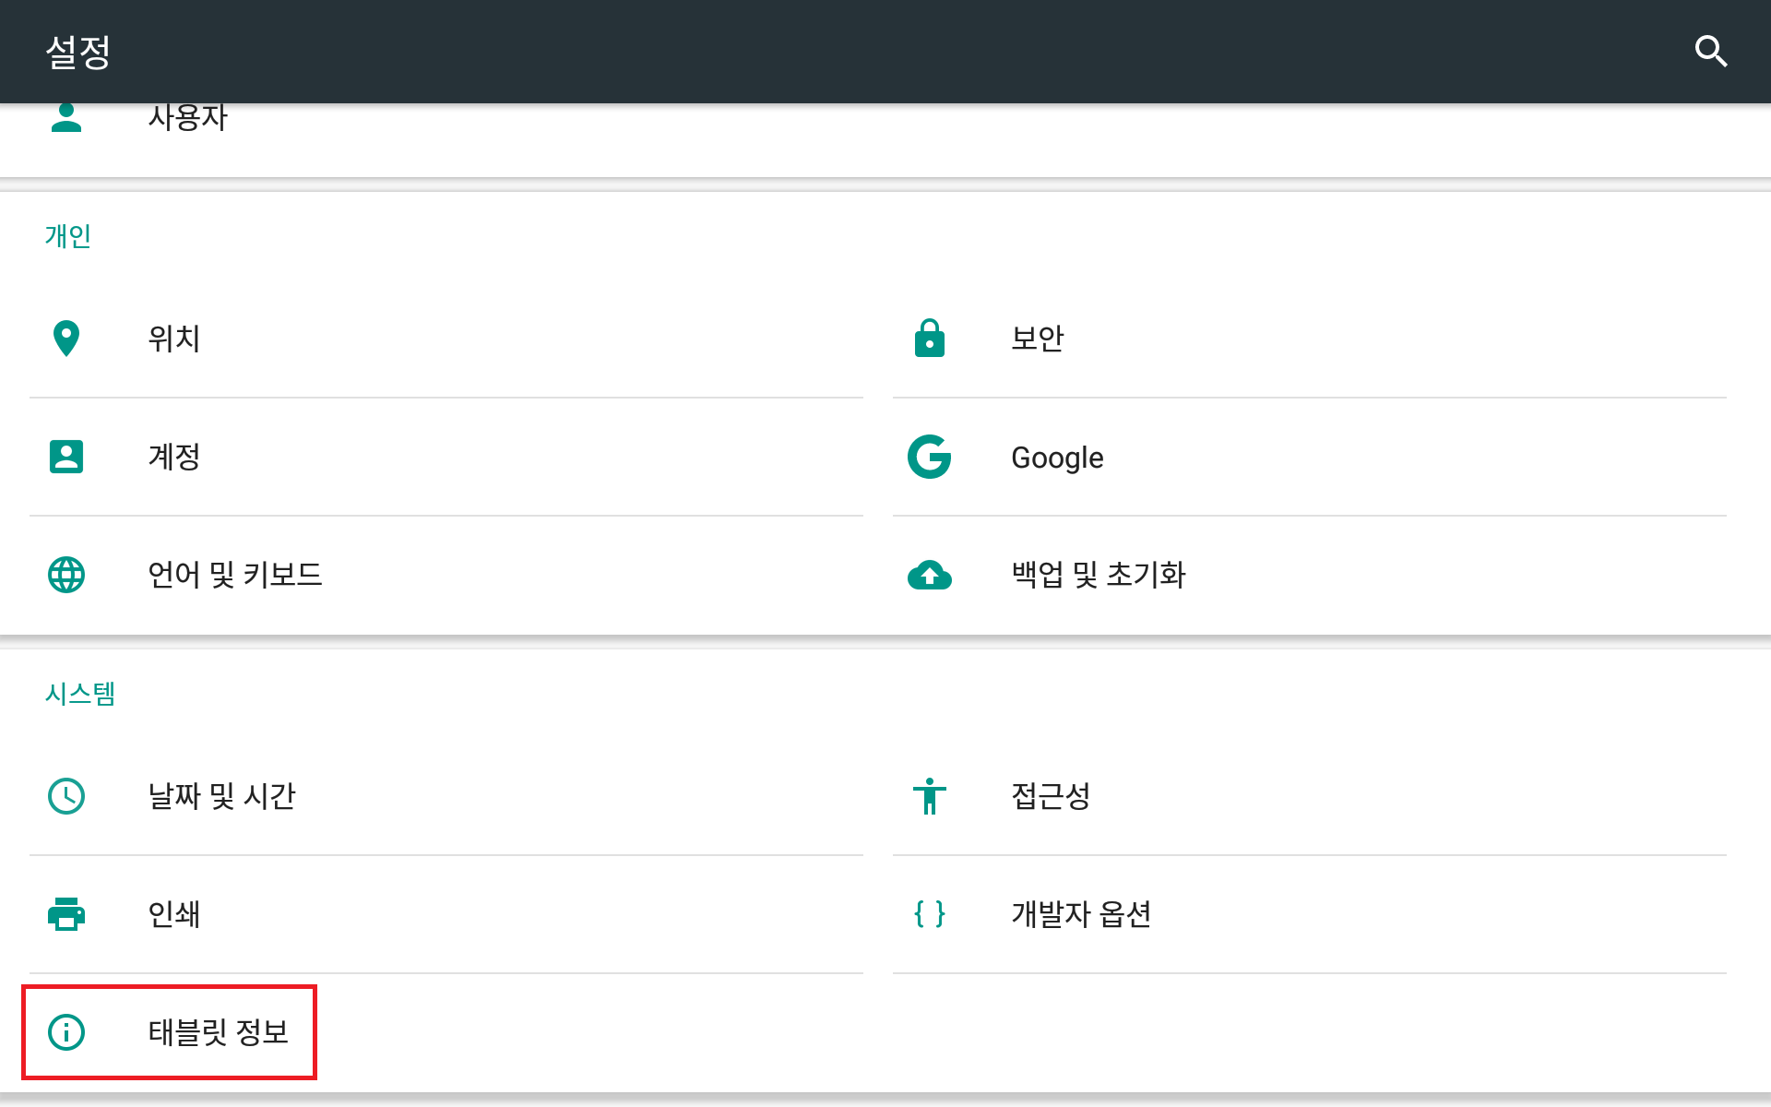This screenshot has height=1107, width=1771.
Task: Select the 태블릿 정보 entry
Action: click(x=219, y=1032)
